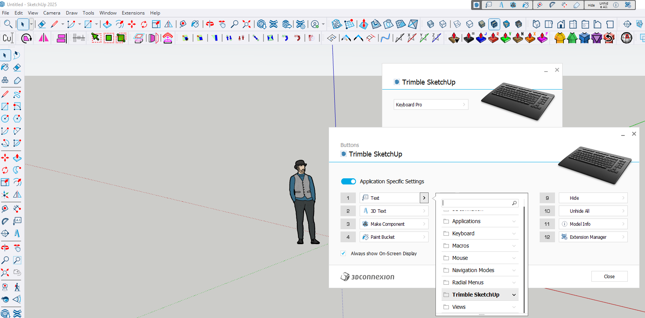This screenshot has height=318, width=645.
Task: Click Hide in the on-screen display strip
Action: (x=591, y=5)
